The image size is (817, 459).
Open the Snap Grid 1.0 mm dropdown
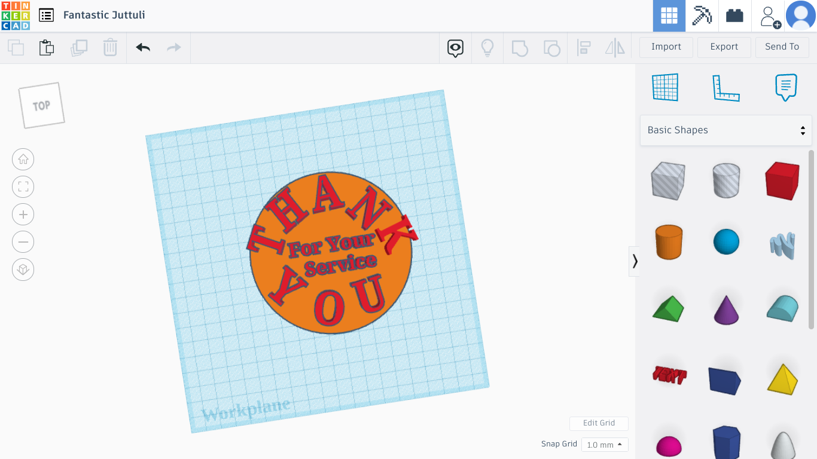[x=605, y=445]
